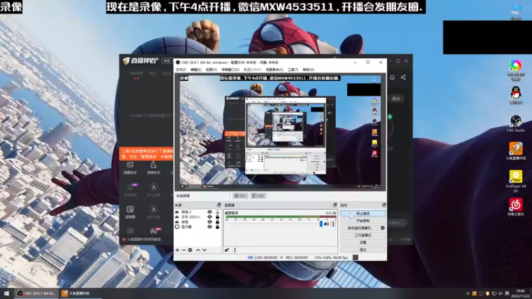Open 弹幕助手 in 直播伴侣 window
532x299 pixels.
tap(130, 168)
